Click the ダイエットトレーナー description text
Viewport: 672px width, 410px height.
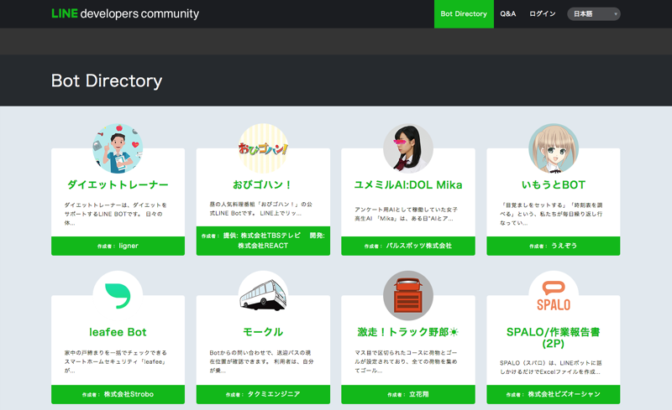pos(116,214)
